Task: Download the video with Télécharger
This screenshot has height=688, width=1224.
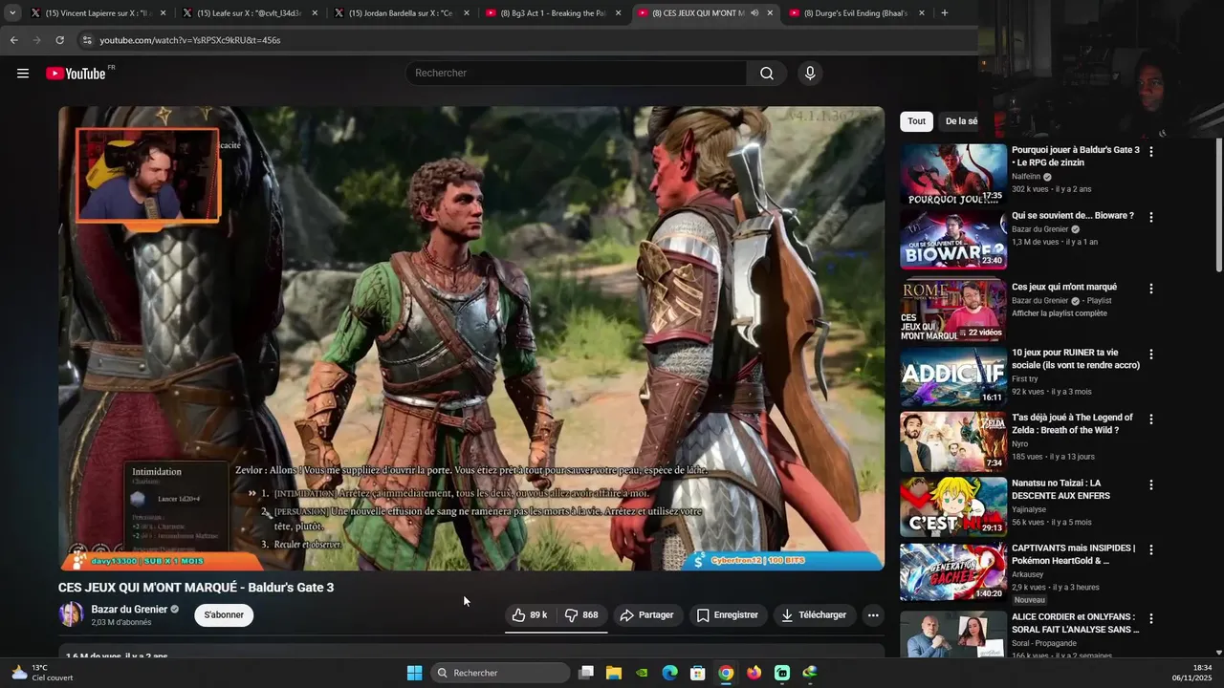Action: [814, 615]
